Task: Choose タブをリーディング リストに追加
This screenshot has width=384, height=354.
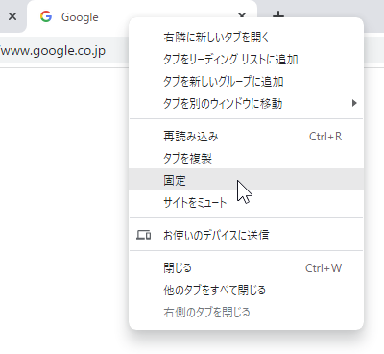Action: (x=247, y=60)
